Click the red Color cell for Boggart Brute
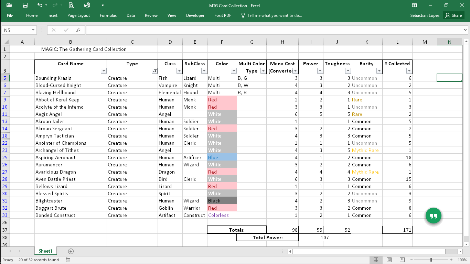 (x=222, y=208)
